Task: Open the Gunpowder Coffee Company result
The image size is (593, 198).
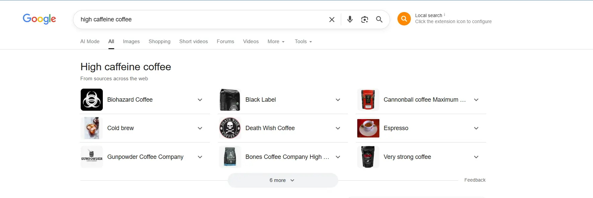Action: 145,157
